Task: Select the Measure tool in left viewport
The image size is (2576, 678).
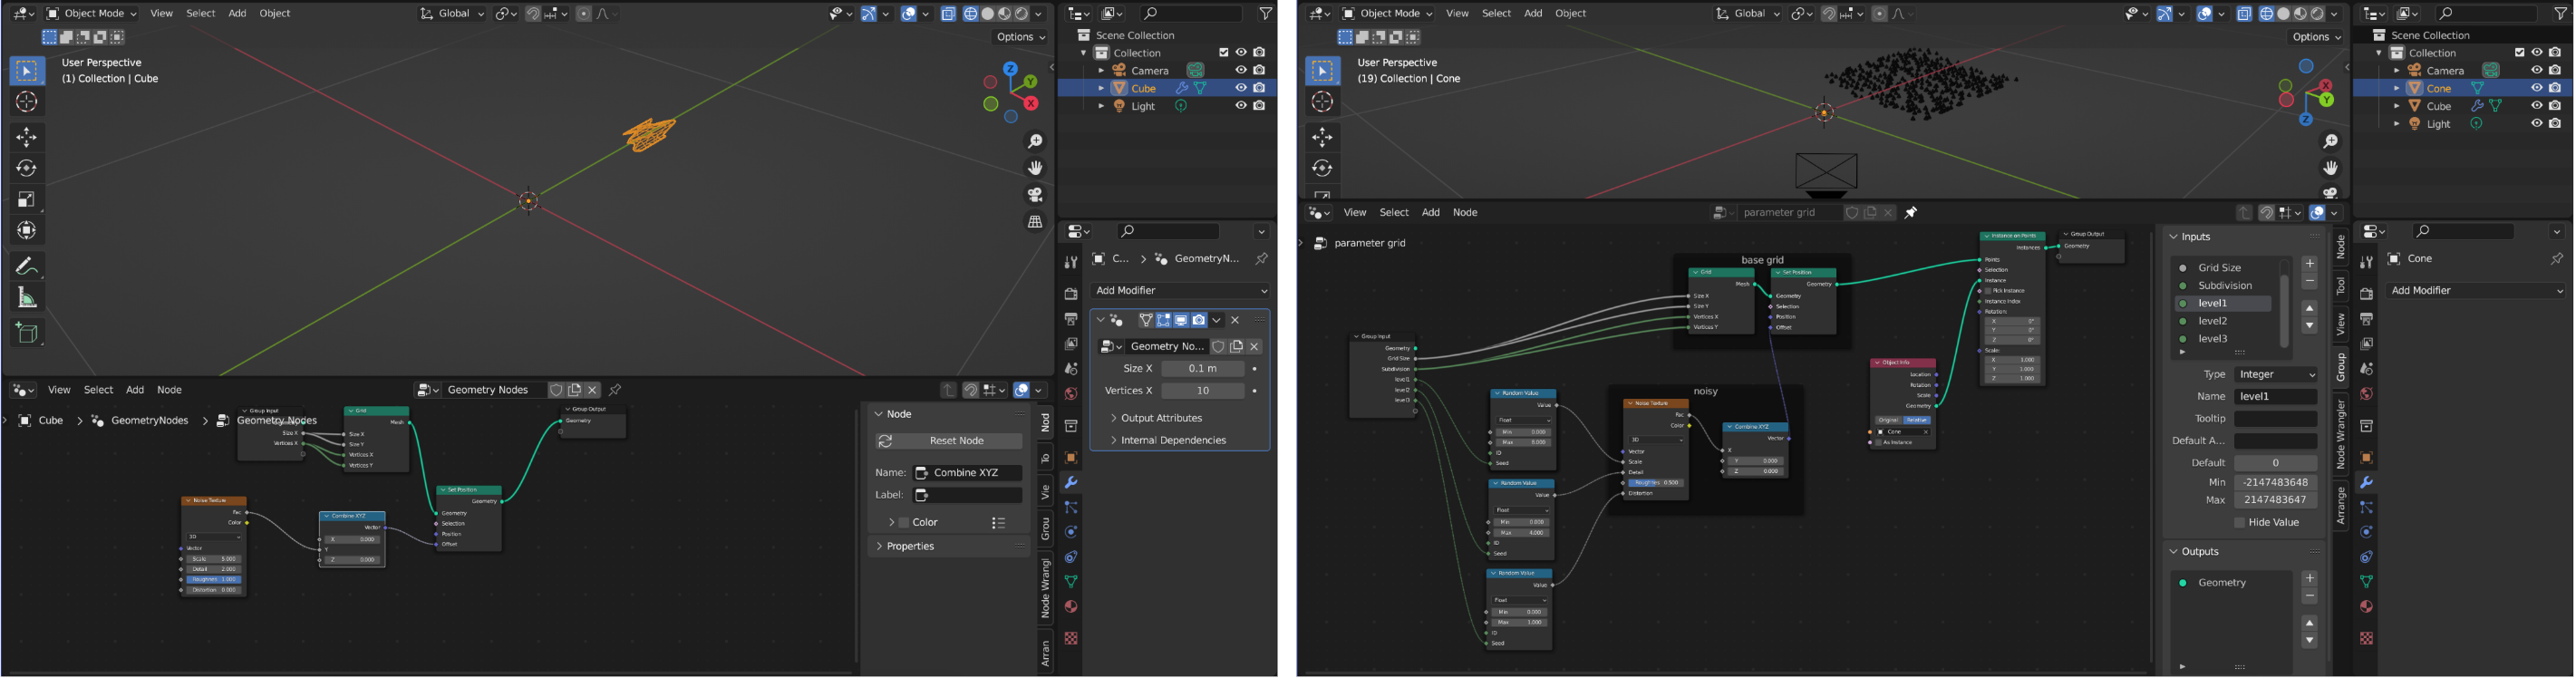Action: pyautogui.click(x=27, y=298)
